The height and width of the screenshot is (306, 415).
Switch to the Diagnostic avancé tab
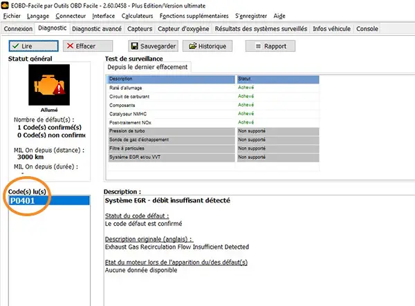pos(98,29)
